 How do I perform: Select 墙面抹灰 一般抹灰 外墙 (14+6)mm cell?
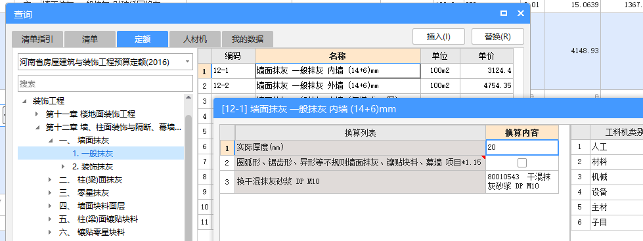point(338,86)
